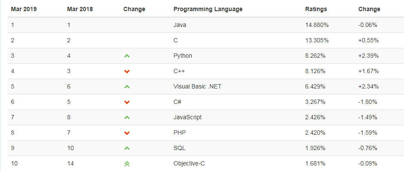Select the Mar 2019 column header
Image resolution: width=404 pixels, height=171 pixels.
[x=24, y=9]
